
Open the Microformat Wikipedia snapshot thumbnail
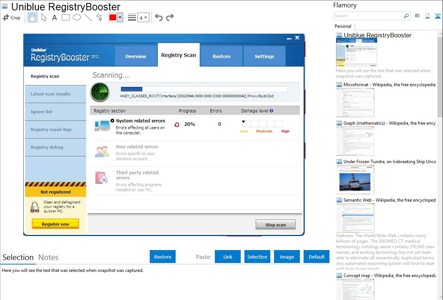coord(355,102)
